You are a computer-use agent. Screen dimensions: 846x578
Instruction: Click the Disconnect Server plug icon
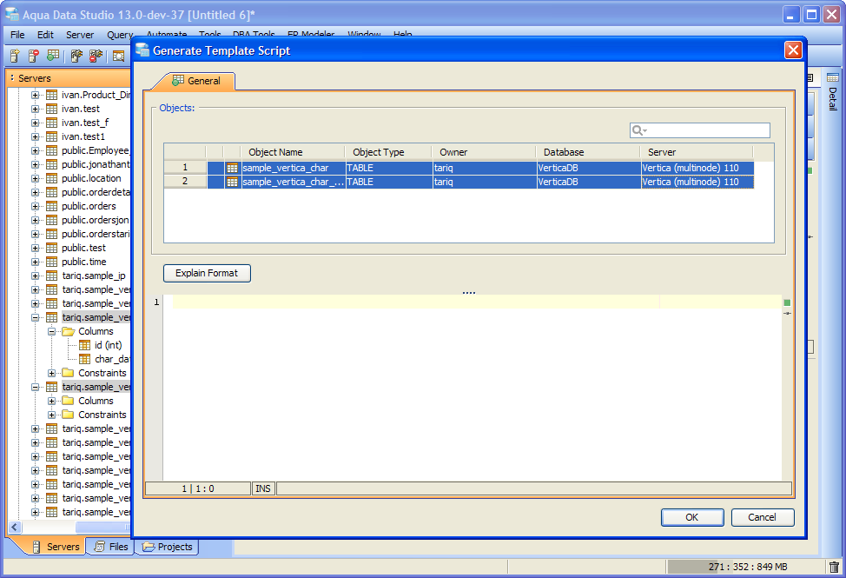[x=96, y=56]
